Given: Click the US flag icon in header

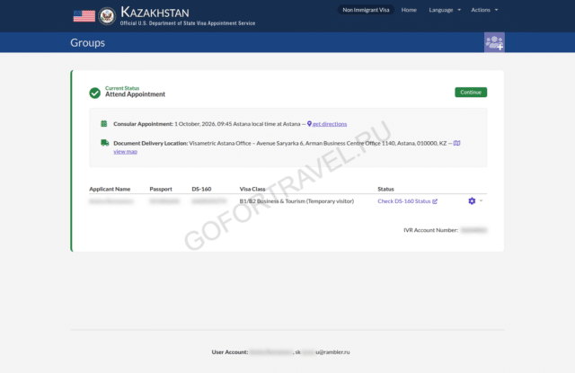Looking at the screenshot, I should 84,16.
